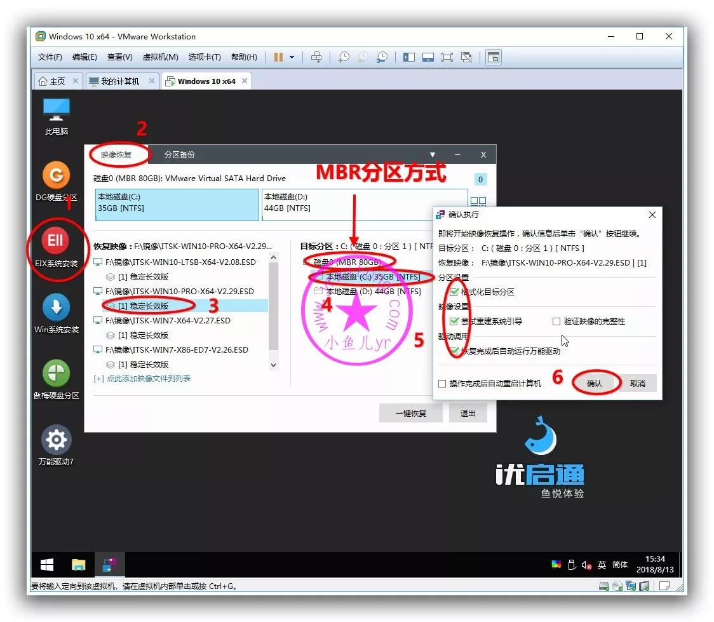
Task: Toggle the 格式化目标分区 checkbox
Action: click(454, 292)
